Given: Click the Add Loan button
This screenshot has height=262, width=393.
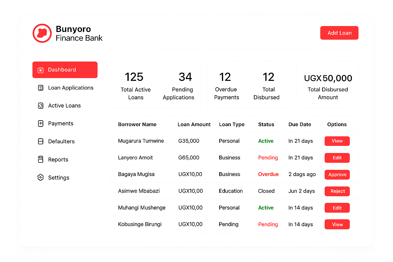Looking at the screenshot, I should [339, 33].
